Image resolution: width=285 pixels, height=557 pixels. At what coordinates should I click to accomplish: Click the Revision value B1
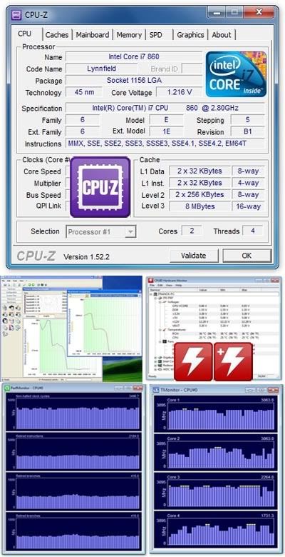coord(247,132)
